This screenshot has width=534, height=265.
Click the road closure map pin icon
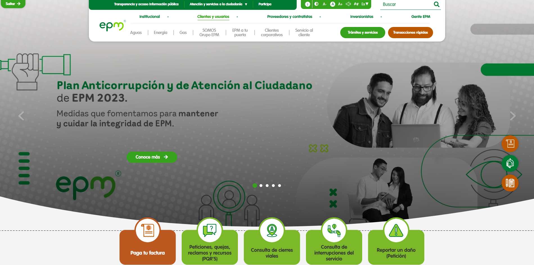[x=272, y=230]
